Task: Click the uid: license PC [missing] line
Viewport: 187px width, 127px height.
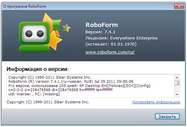Action: [x=34, y=94]
